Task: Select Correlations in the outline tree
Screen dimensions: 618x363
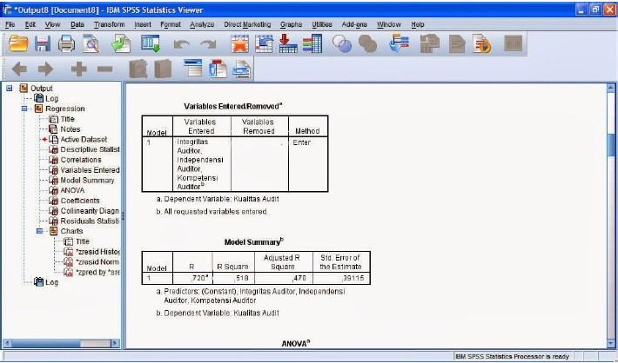Action: 81,160
